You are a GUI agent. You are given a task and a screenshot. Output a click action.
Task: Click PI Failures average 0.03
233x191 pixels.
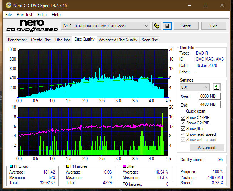(108, 172)
